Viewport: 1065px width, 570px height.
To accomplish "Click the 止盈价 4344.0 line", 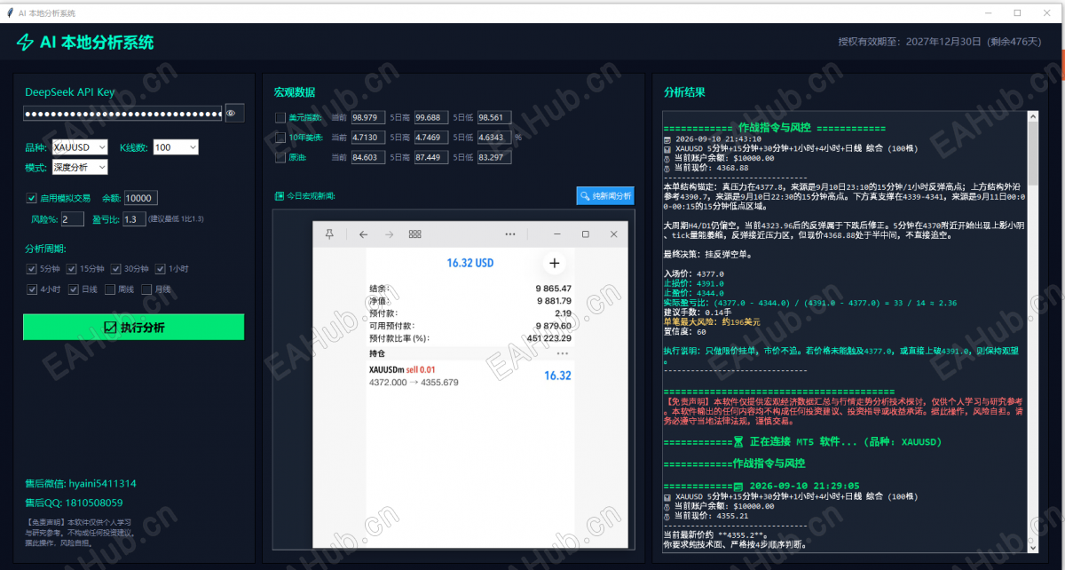I will click(694, 292).
